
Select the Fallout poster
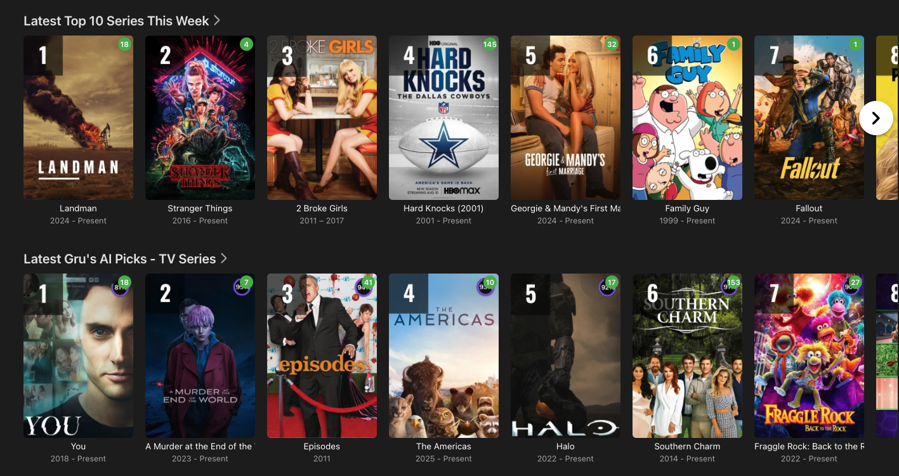pyautogui.click(x=809, y=117)
